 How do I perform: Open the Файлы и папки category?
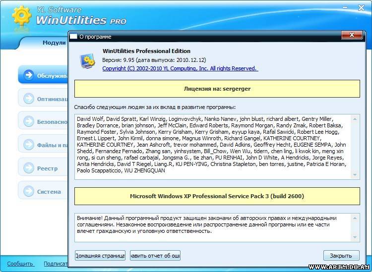tap(43, 144)
